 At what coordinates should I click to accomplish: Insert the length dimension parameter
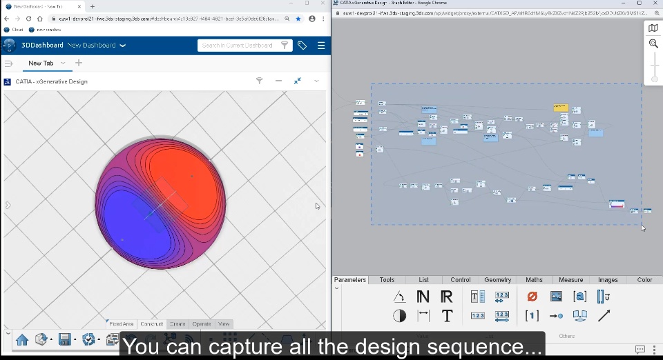[x=423, y=315]
